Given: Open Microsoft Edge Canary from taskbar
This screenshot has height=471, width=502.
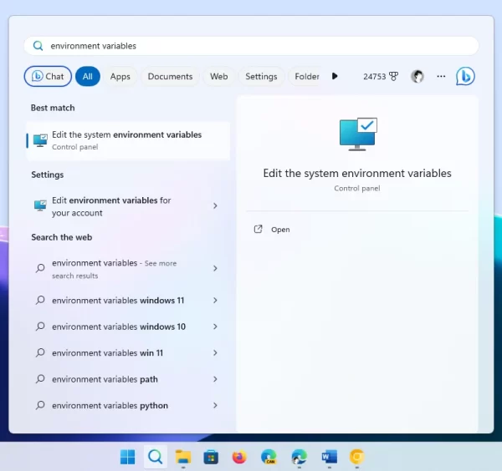Looking at the screenshot, I should tap(269, 457).
